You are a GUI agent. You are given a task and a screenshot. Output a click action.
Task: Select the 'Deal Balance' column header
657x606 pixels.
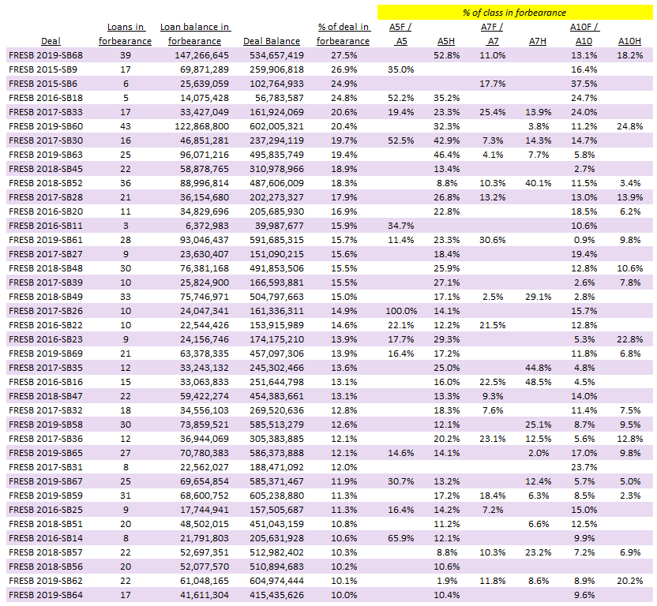[x=272, y=41]
